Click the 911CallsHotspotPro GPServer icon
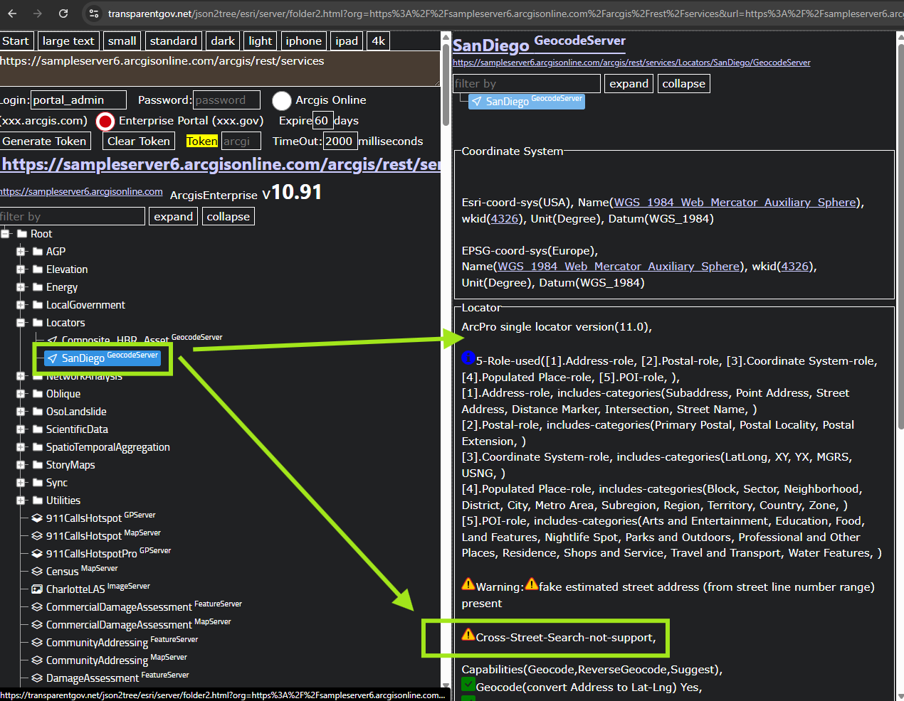The height and width of the screenshot is (701, 904). coord(37,554)
